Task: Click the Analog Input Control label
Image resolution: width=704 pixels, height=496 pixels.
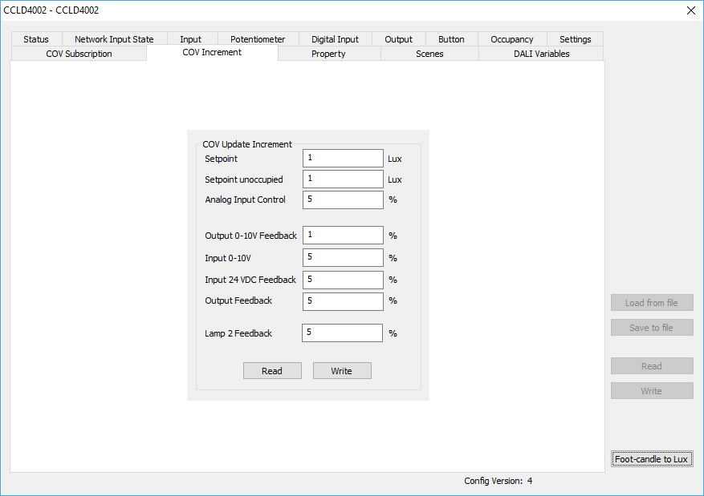Action: click(245, 200)
